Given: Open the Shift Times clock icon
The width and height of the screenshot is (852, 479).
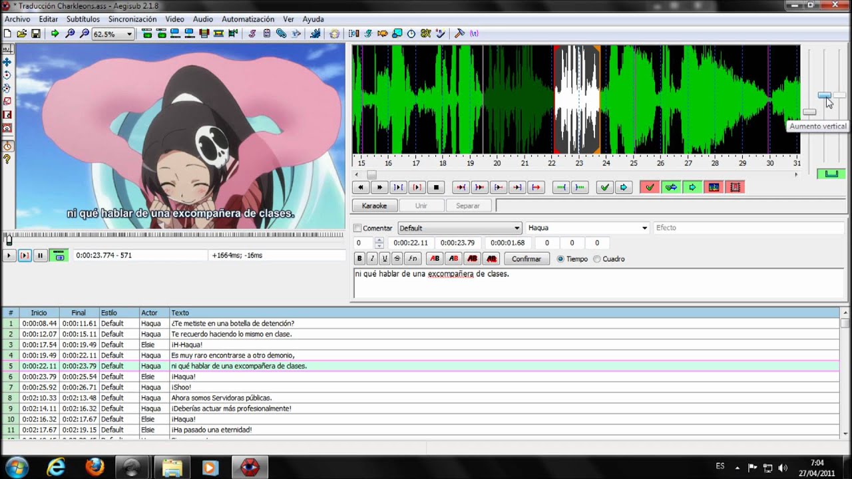Looking at the screenshot, I should tap(411, 33).
